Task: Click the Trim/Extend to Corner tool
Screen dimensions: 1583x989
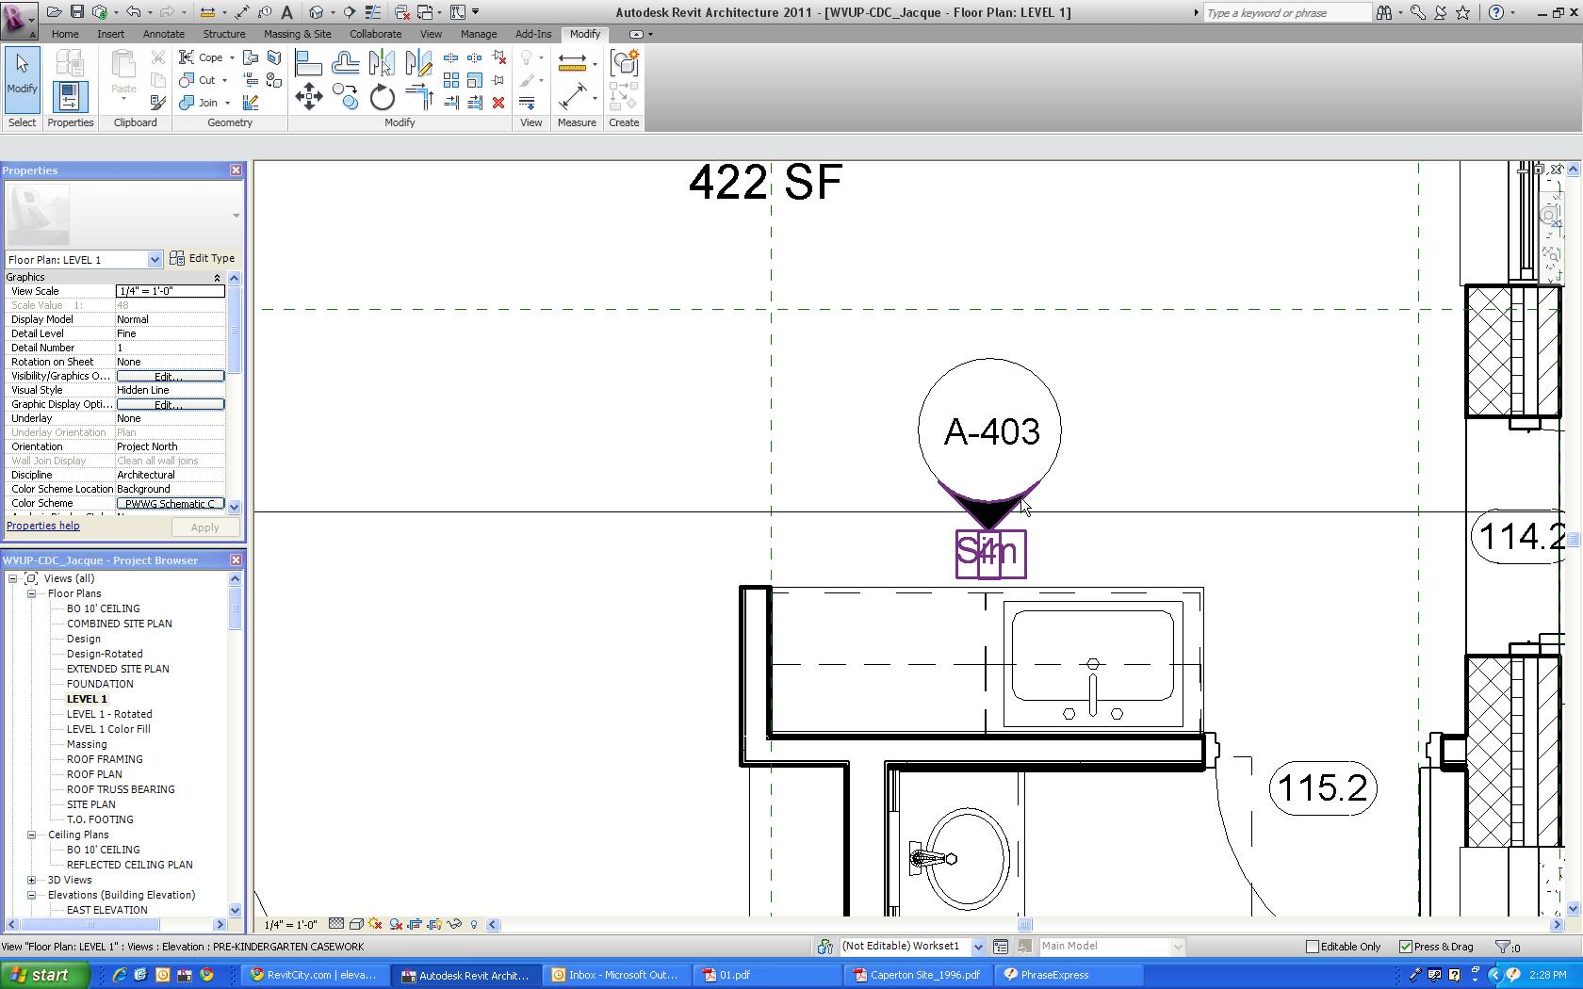Action: coord(418,97)
